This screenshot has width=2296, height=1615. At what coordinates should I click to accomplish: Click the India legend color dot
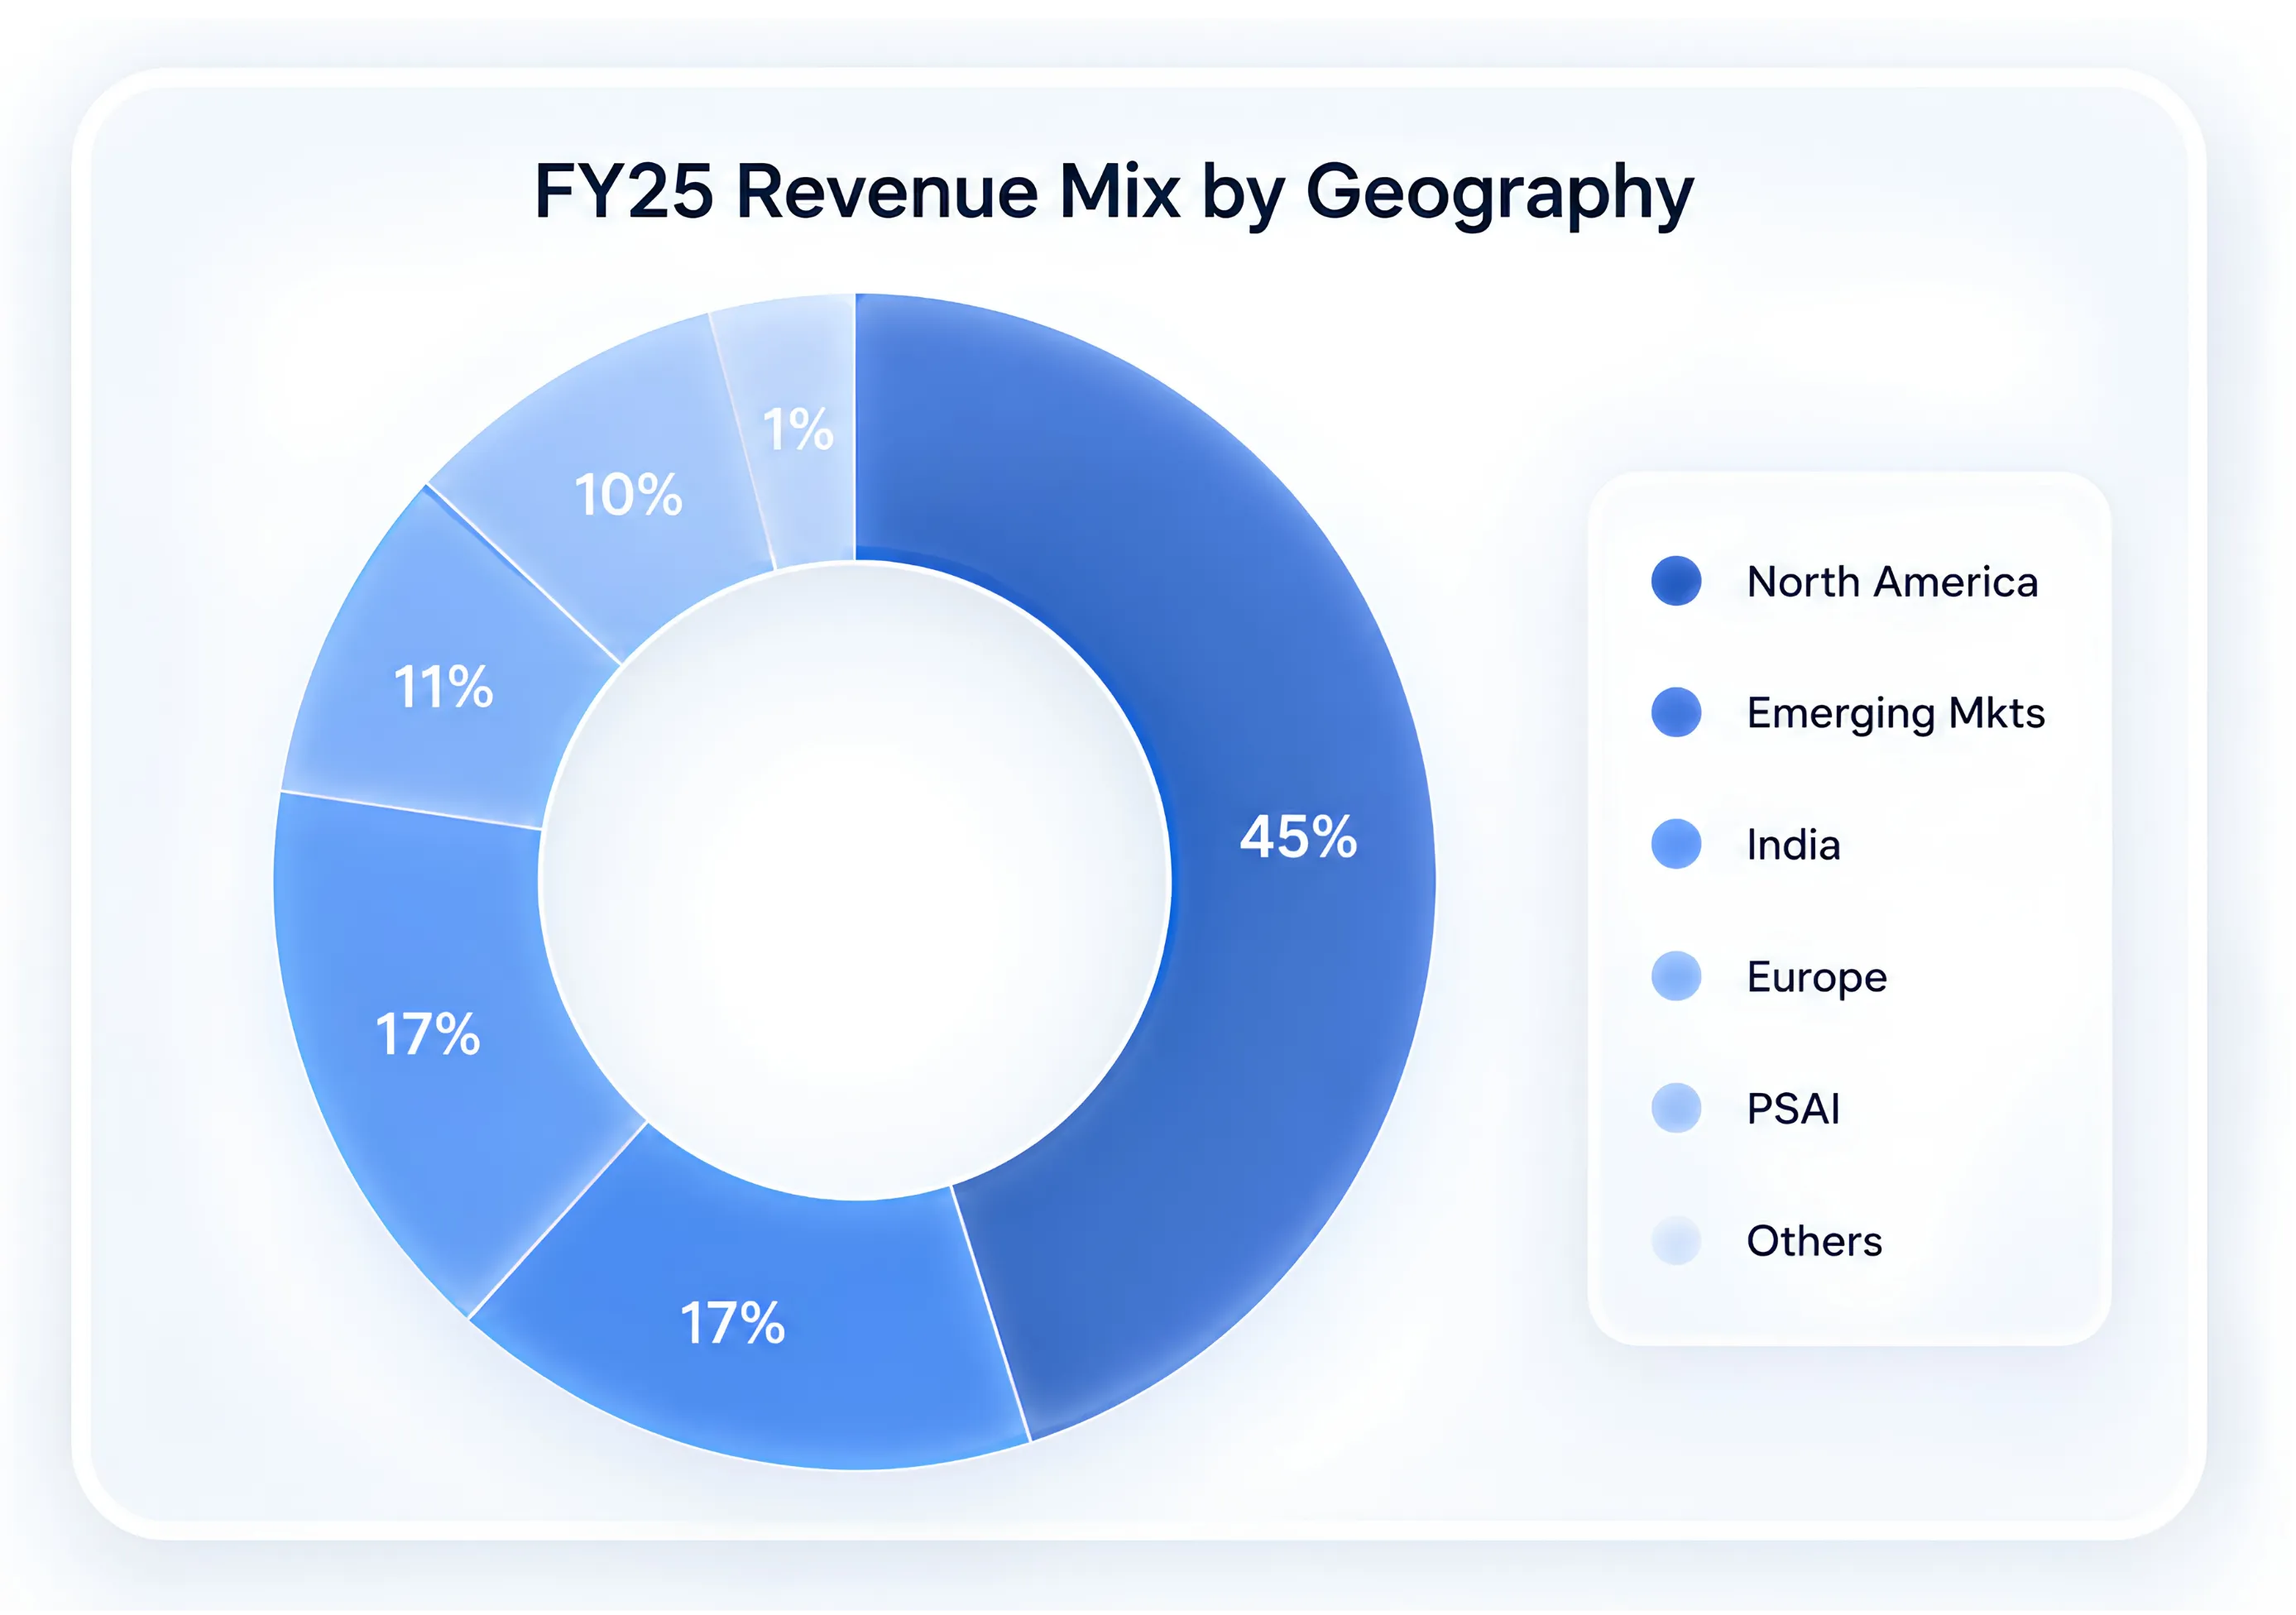[1676, 845]
